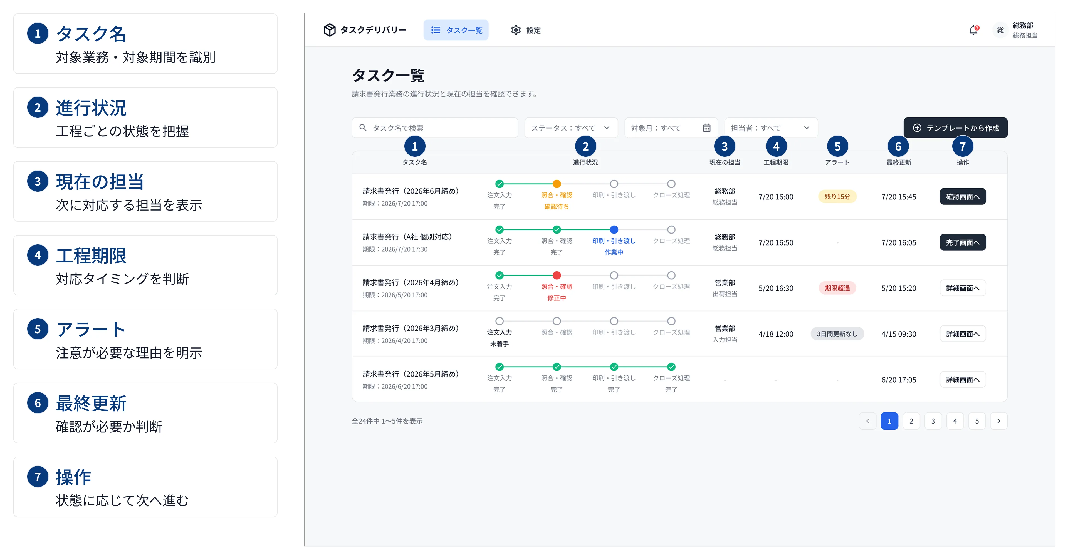Go to previous page arrow
This screenshot has height=556, width=1068.
coord(867,421)
